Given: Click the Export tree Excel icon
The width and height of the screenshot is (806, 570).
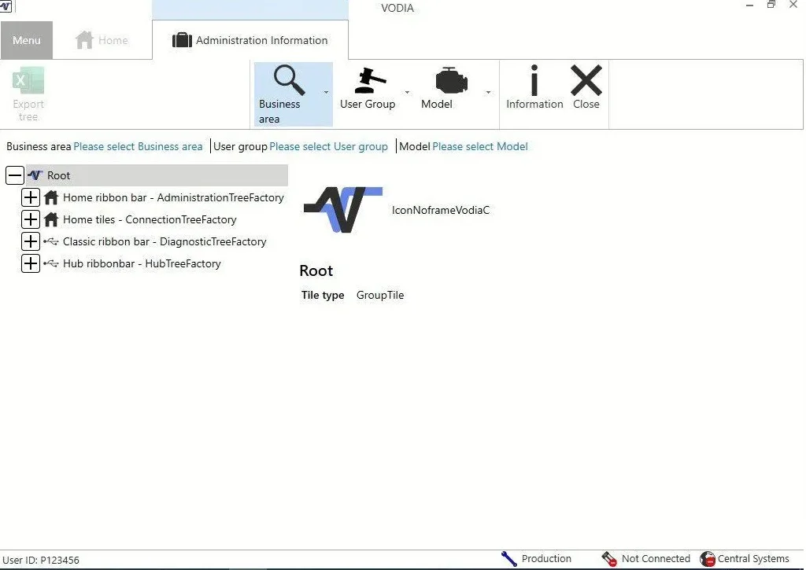Looking at the screenshot, I should click(x=28, y=81).
